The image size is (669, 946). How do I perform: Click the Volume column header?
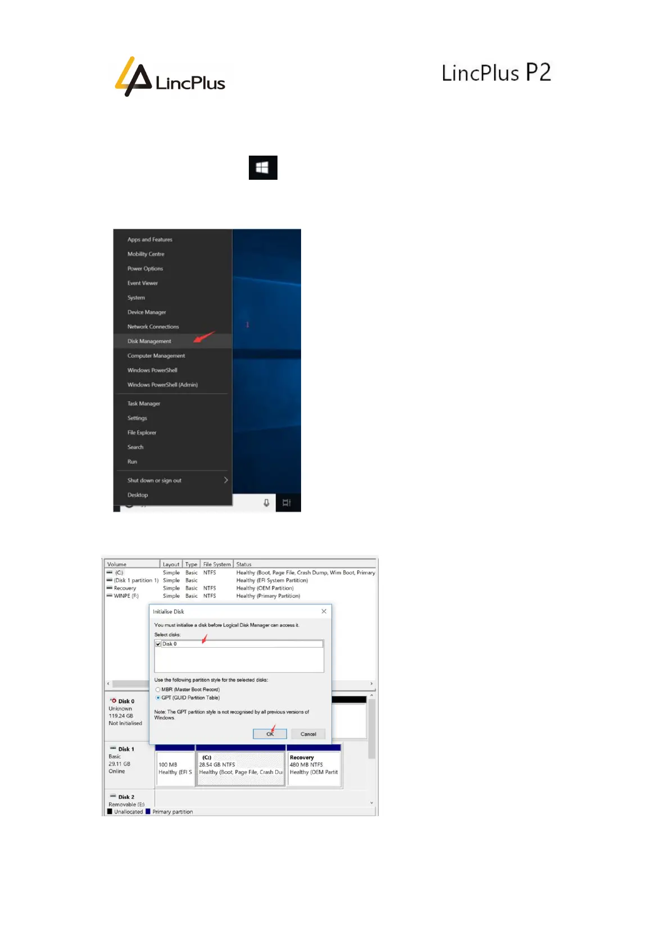coord(132,564)
